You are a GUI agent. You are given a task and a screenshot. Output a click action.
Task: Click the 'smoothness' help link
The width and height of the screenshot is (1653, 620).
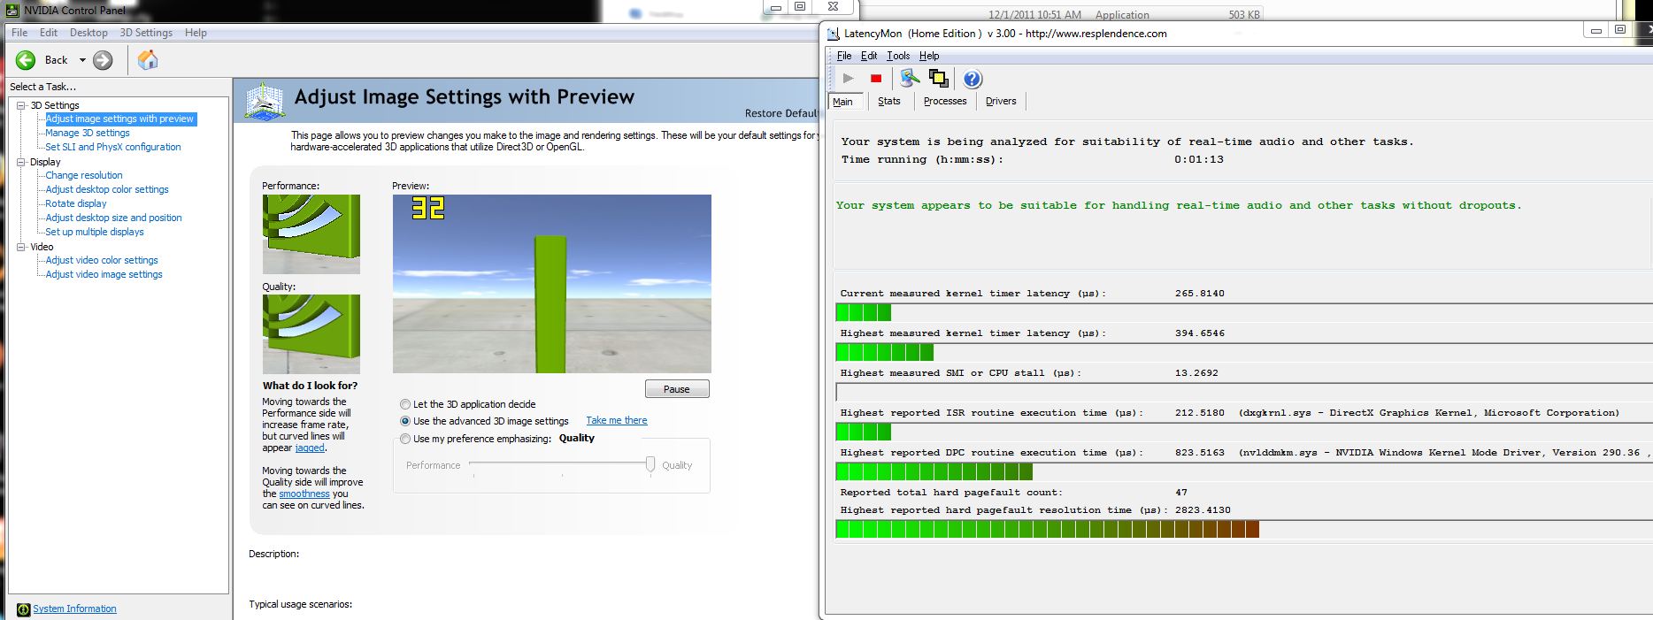(304, 494)
